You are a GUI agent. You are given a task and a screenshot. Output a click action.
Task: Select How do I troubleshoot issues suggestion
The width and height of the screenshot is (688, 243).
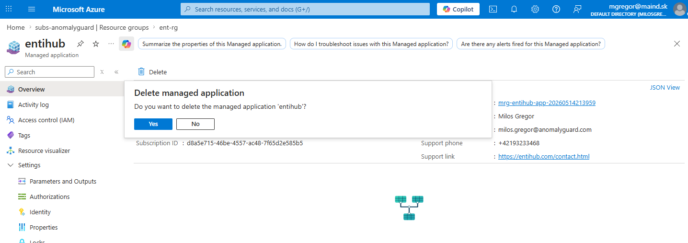coord(371,44)
